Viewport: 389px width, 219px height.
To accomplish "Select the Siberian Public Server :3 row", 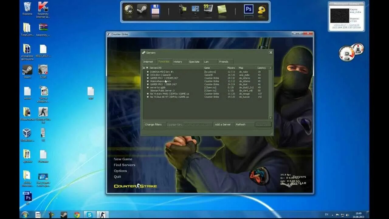I will click(x=205, y=91).
